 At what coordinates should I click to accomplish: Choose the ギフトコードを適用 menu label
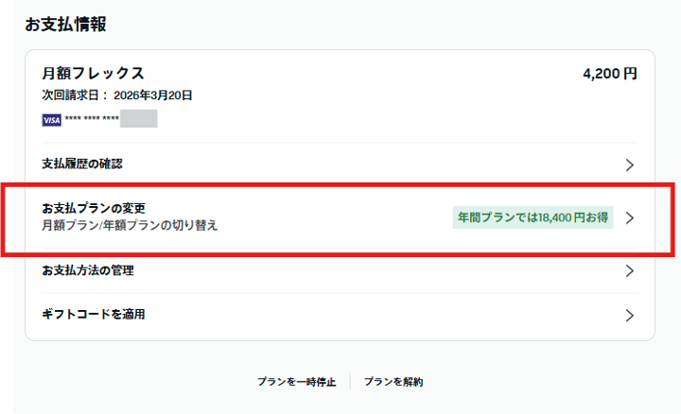pyautogui.click(x=94, y=315)
